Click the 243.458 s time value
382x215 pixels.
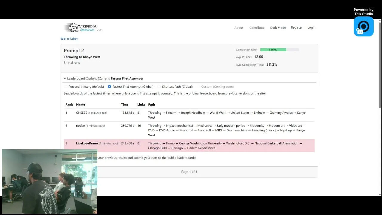pos(127,143)
